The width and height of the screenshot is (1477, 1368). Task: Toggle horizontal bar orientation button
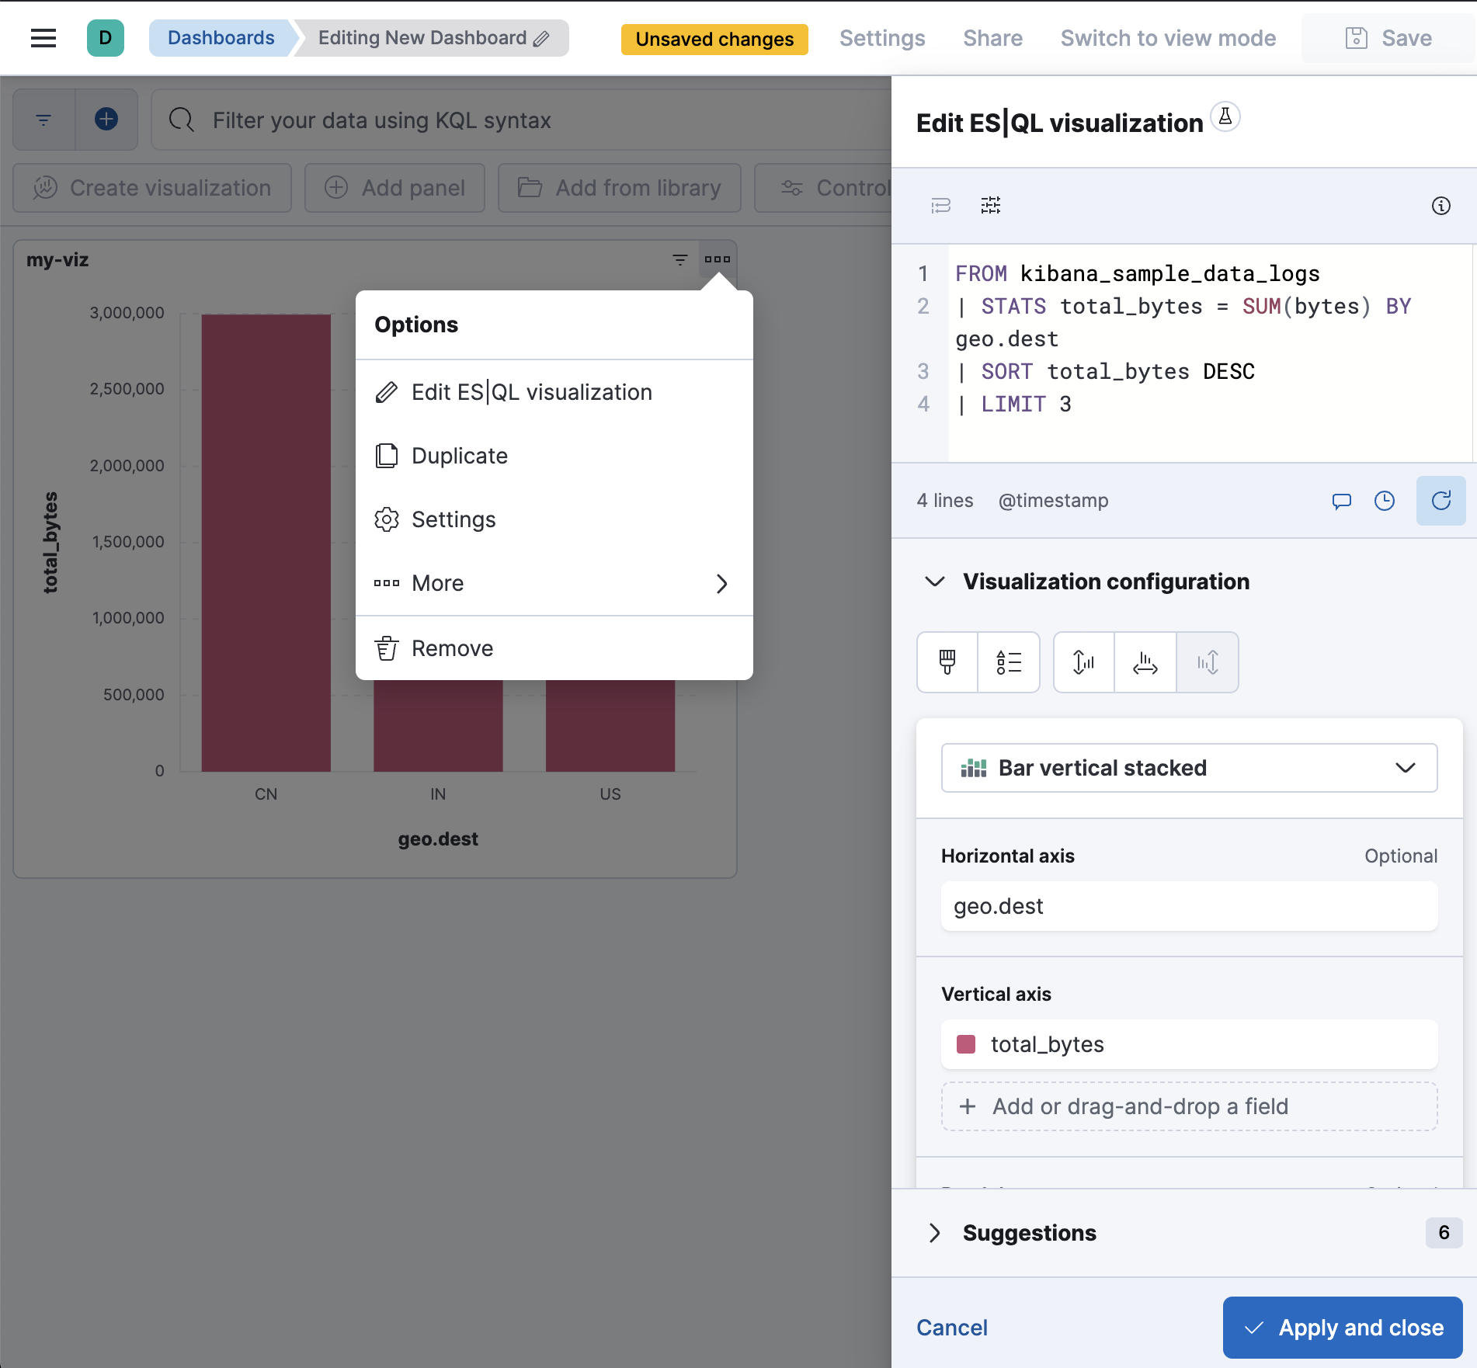[1144, 662]
